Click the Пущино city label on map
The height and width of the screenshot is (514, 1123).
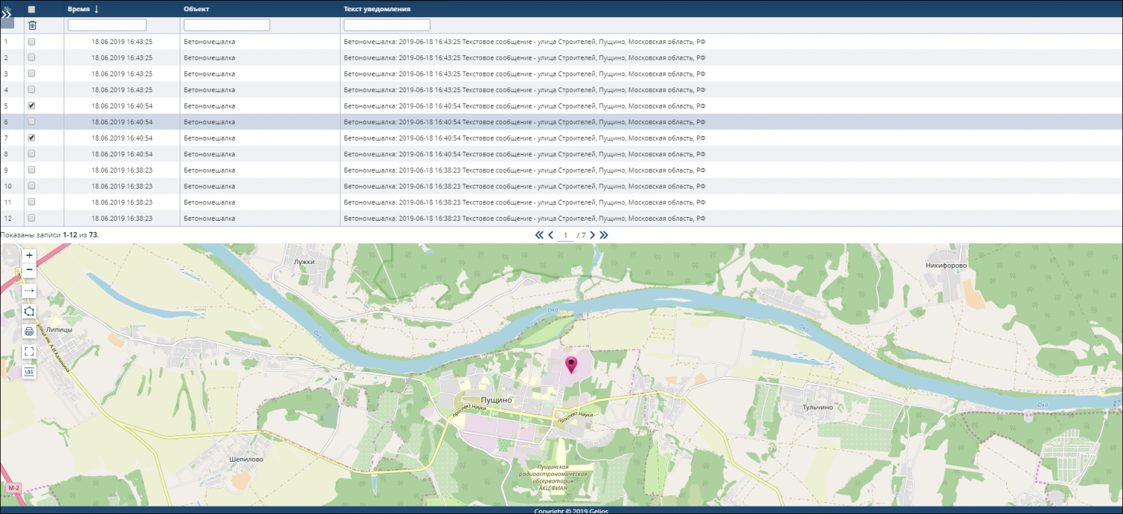(497, 400)
